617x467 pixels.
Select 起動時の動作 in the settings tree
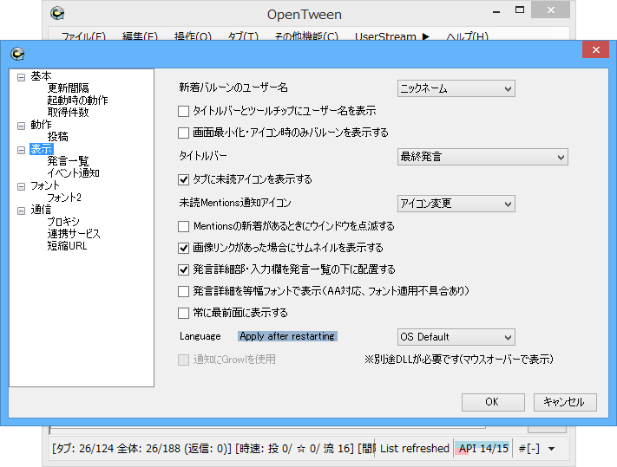point(77,101)
